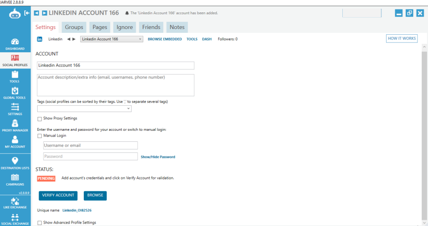Viewport: 428px width, 226px height.
Task: Click the Linkedin_OI82526 unique name link
Action: [x=77, y=210]
